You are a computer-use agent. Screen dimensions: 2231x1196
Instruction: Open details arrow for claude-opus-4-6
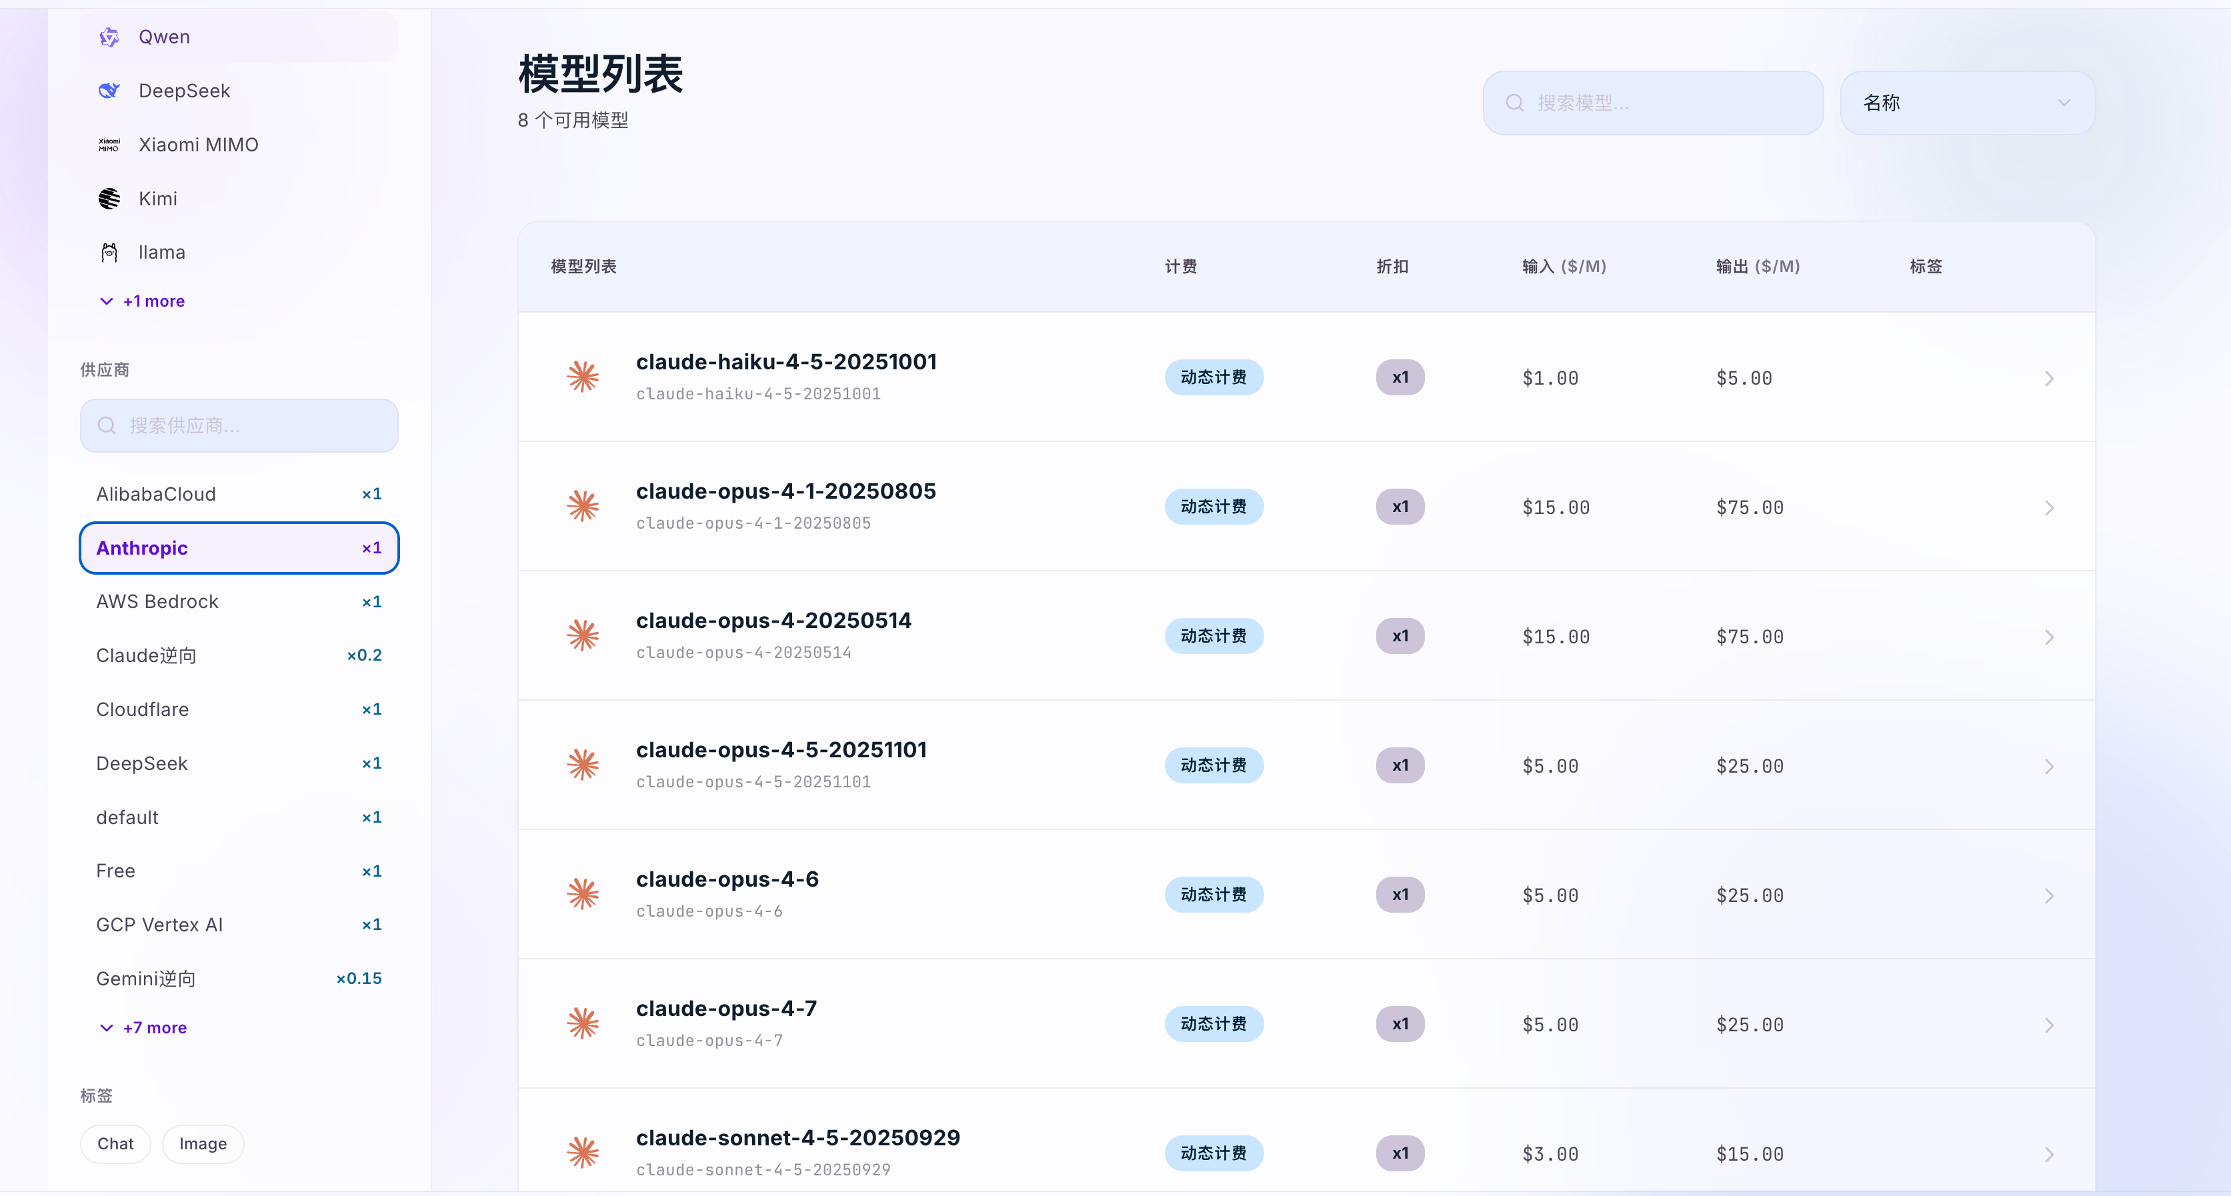(x=2049, y=895)
